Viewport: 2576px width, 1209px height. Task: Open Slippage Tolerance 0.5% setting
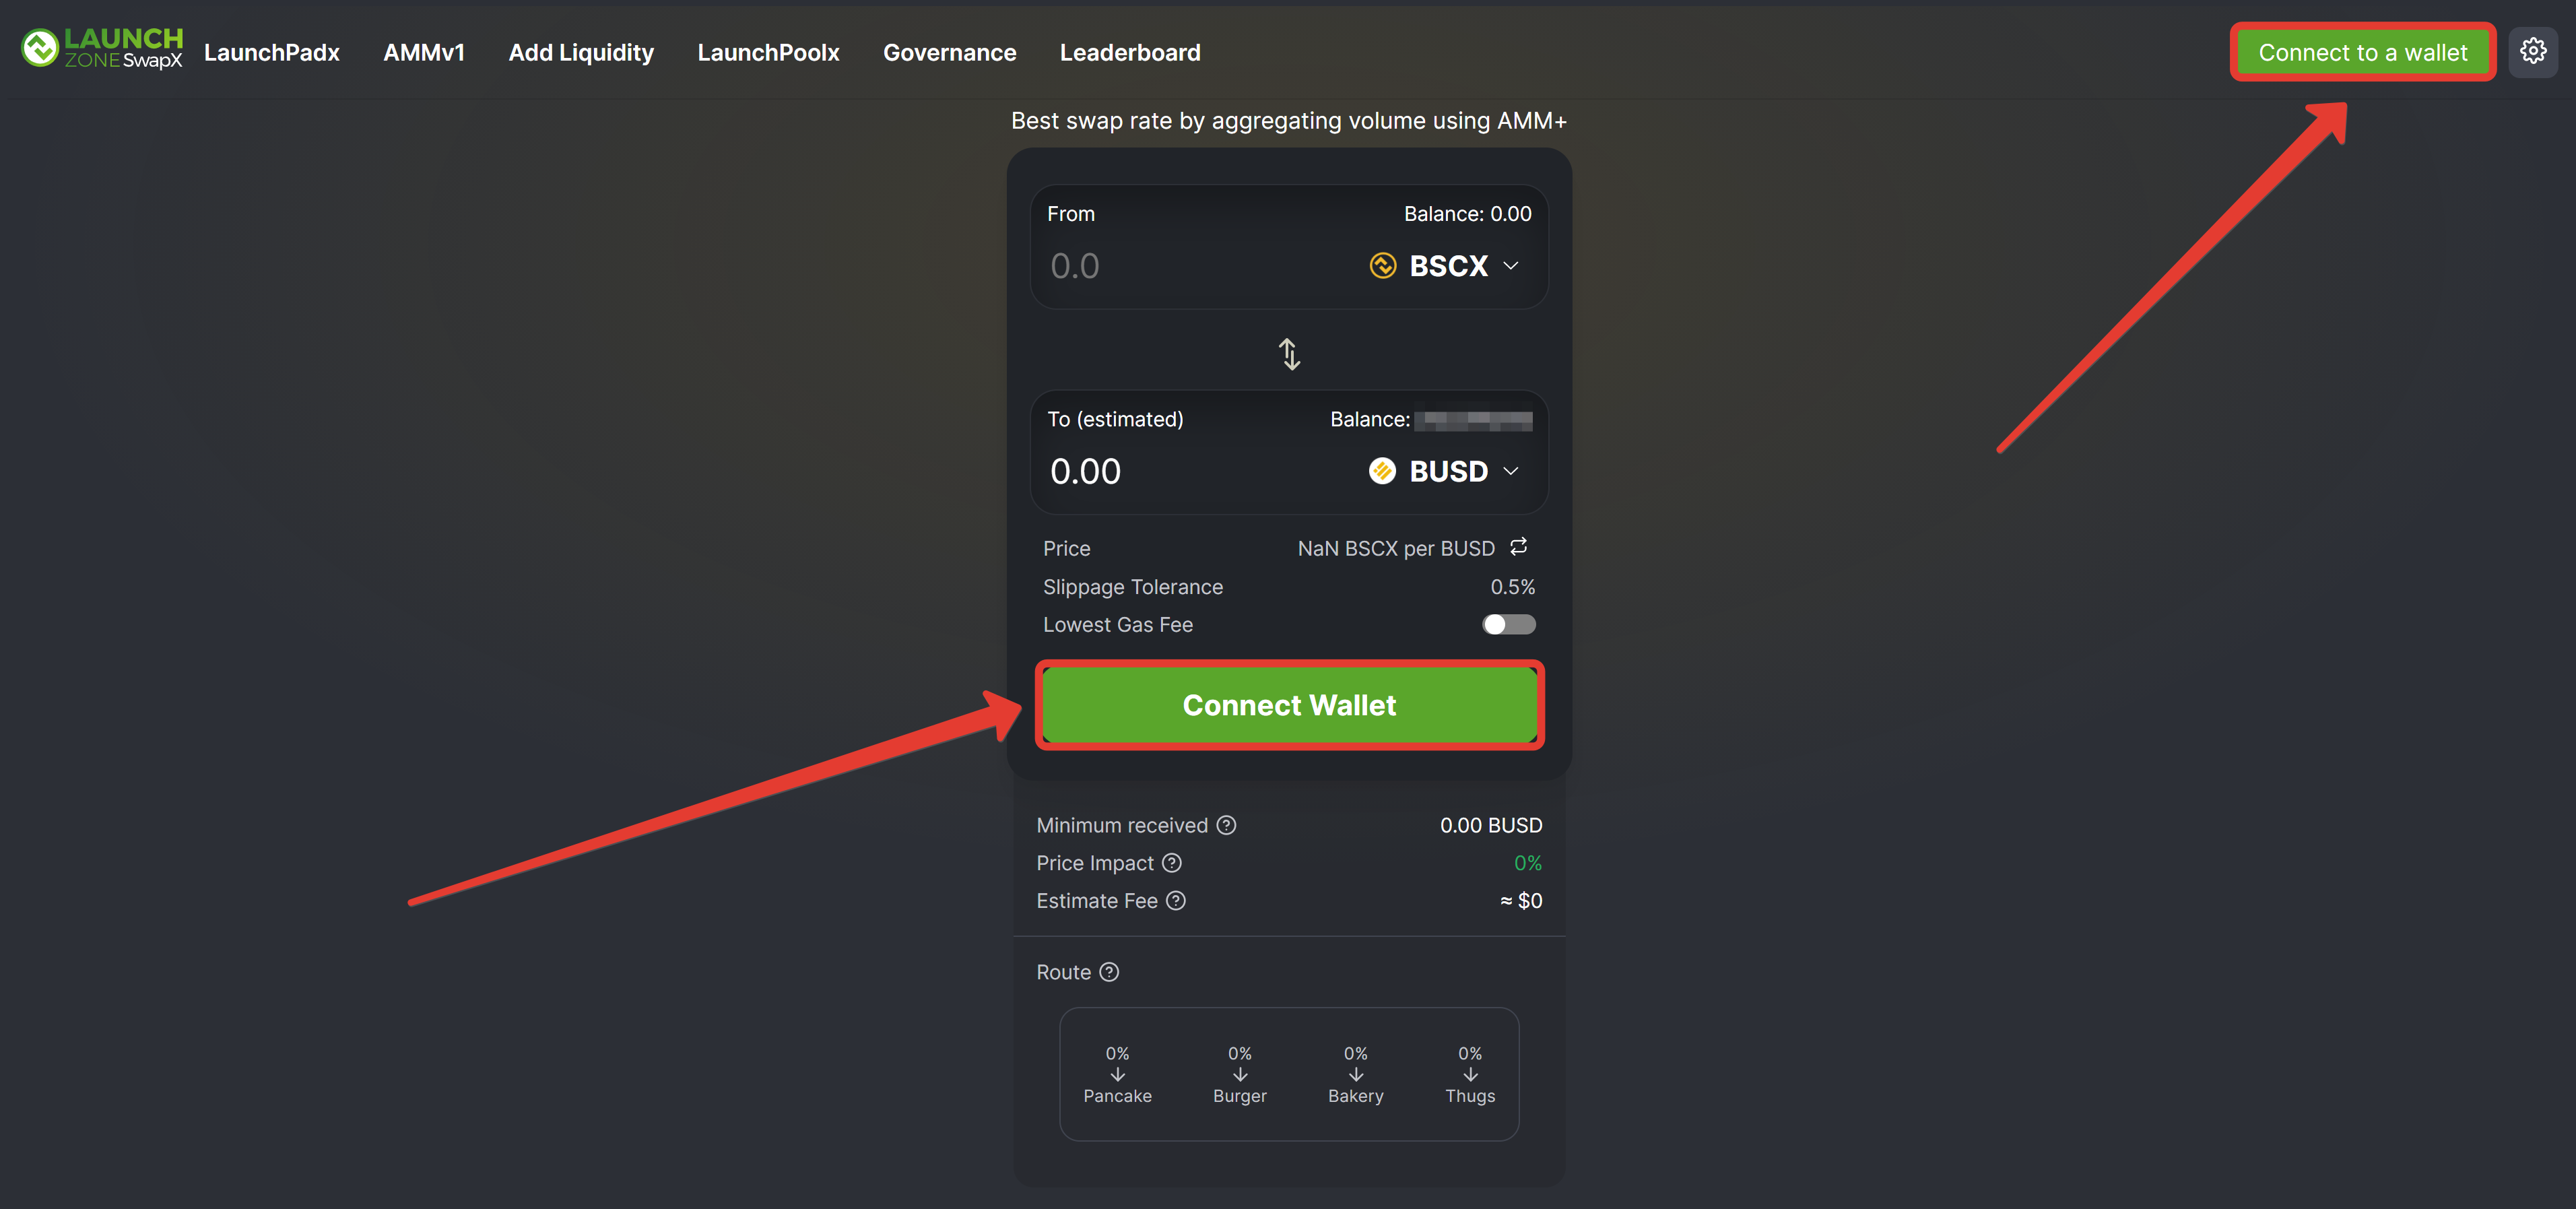click(x=1512, y=587)
